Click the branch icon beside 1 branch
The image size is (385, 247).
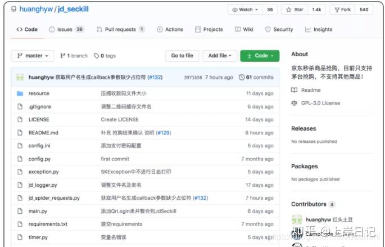pos(62,56)
